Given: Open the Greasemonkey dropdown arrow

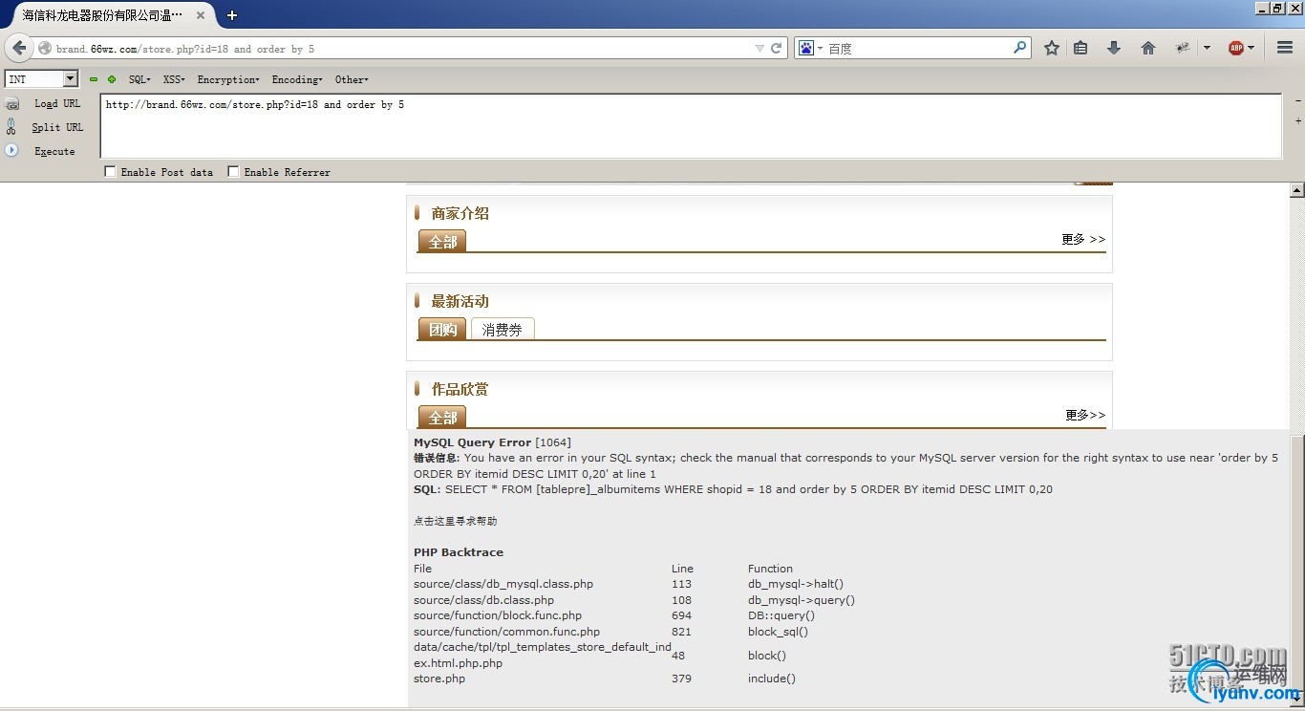Looking at the screenshot, I should pos(1207,48).
